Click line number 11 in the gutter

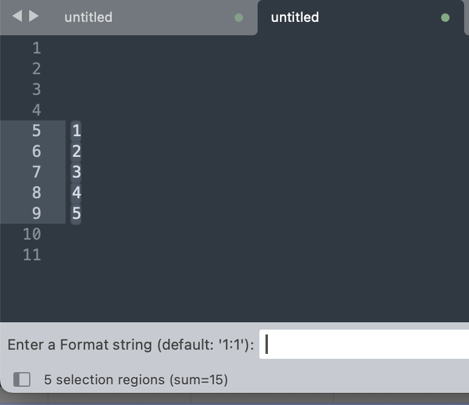point(32,255)
